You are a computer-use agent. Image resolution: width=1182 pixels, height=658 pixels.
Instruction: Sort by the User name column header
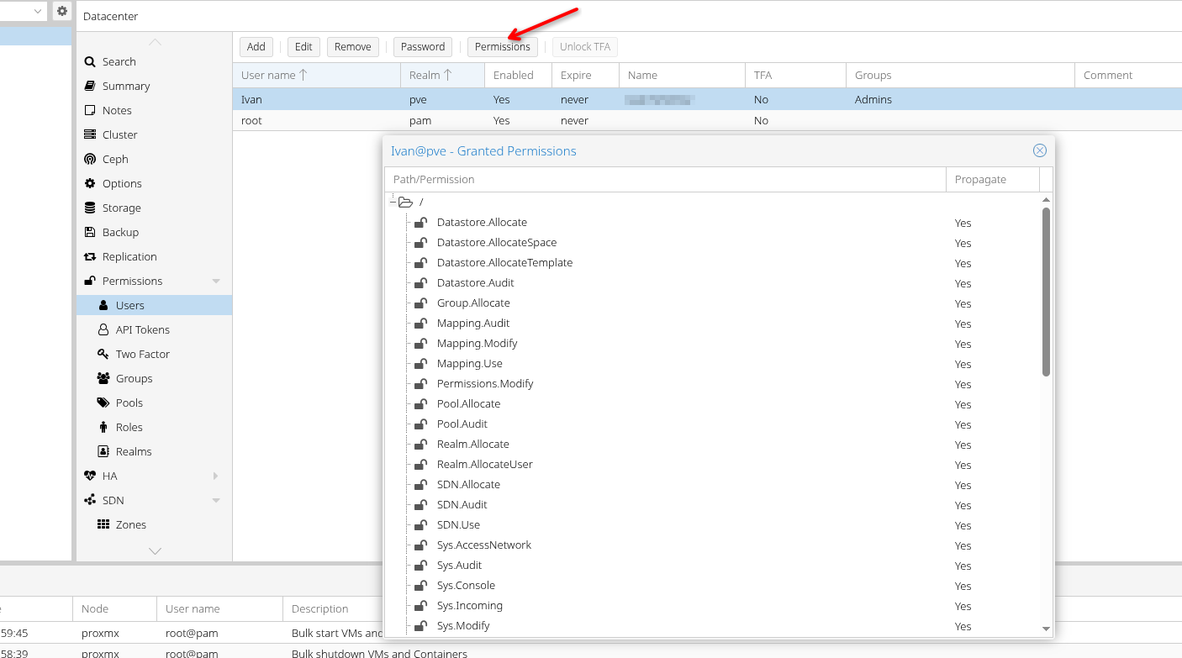[316, 75]
